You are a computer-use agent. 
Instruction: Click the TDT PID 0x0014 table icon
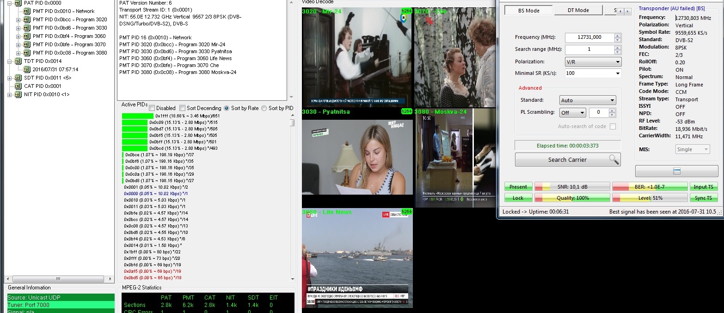(x=18, y=61)
